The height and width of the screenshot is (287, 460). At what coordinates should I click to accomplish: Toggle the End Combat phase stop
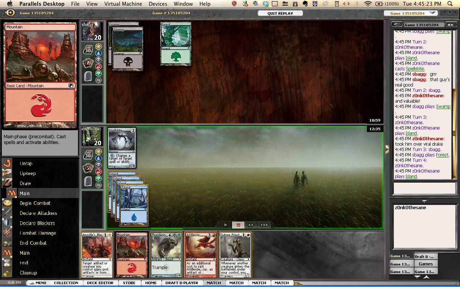tap(33, 243)
